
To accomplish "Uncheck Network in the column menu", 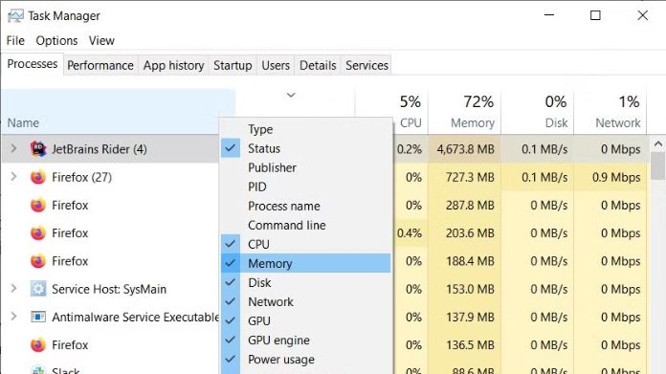I will pos(305,301).
